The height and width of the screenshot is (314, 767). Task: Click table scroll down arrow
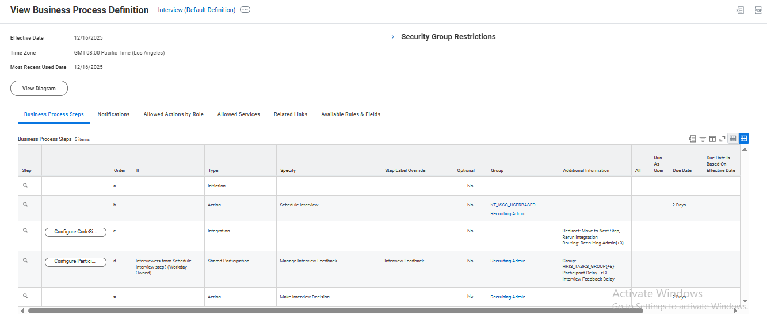(745, 301)
